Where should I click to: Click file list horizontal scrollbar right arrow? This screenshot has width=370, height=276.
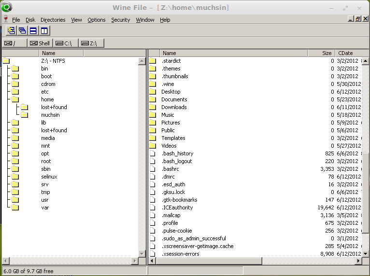(358, 261)
